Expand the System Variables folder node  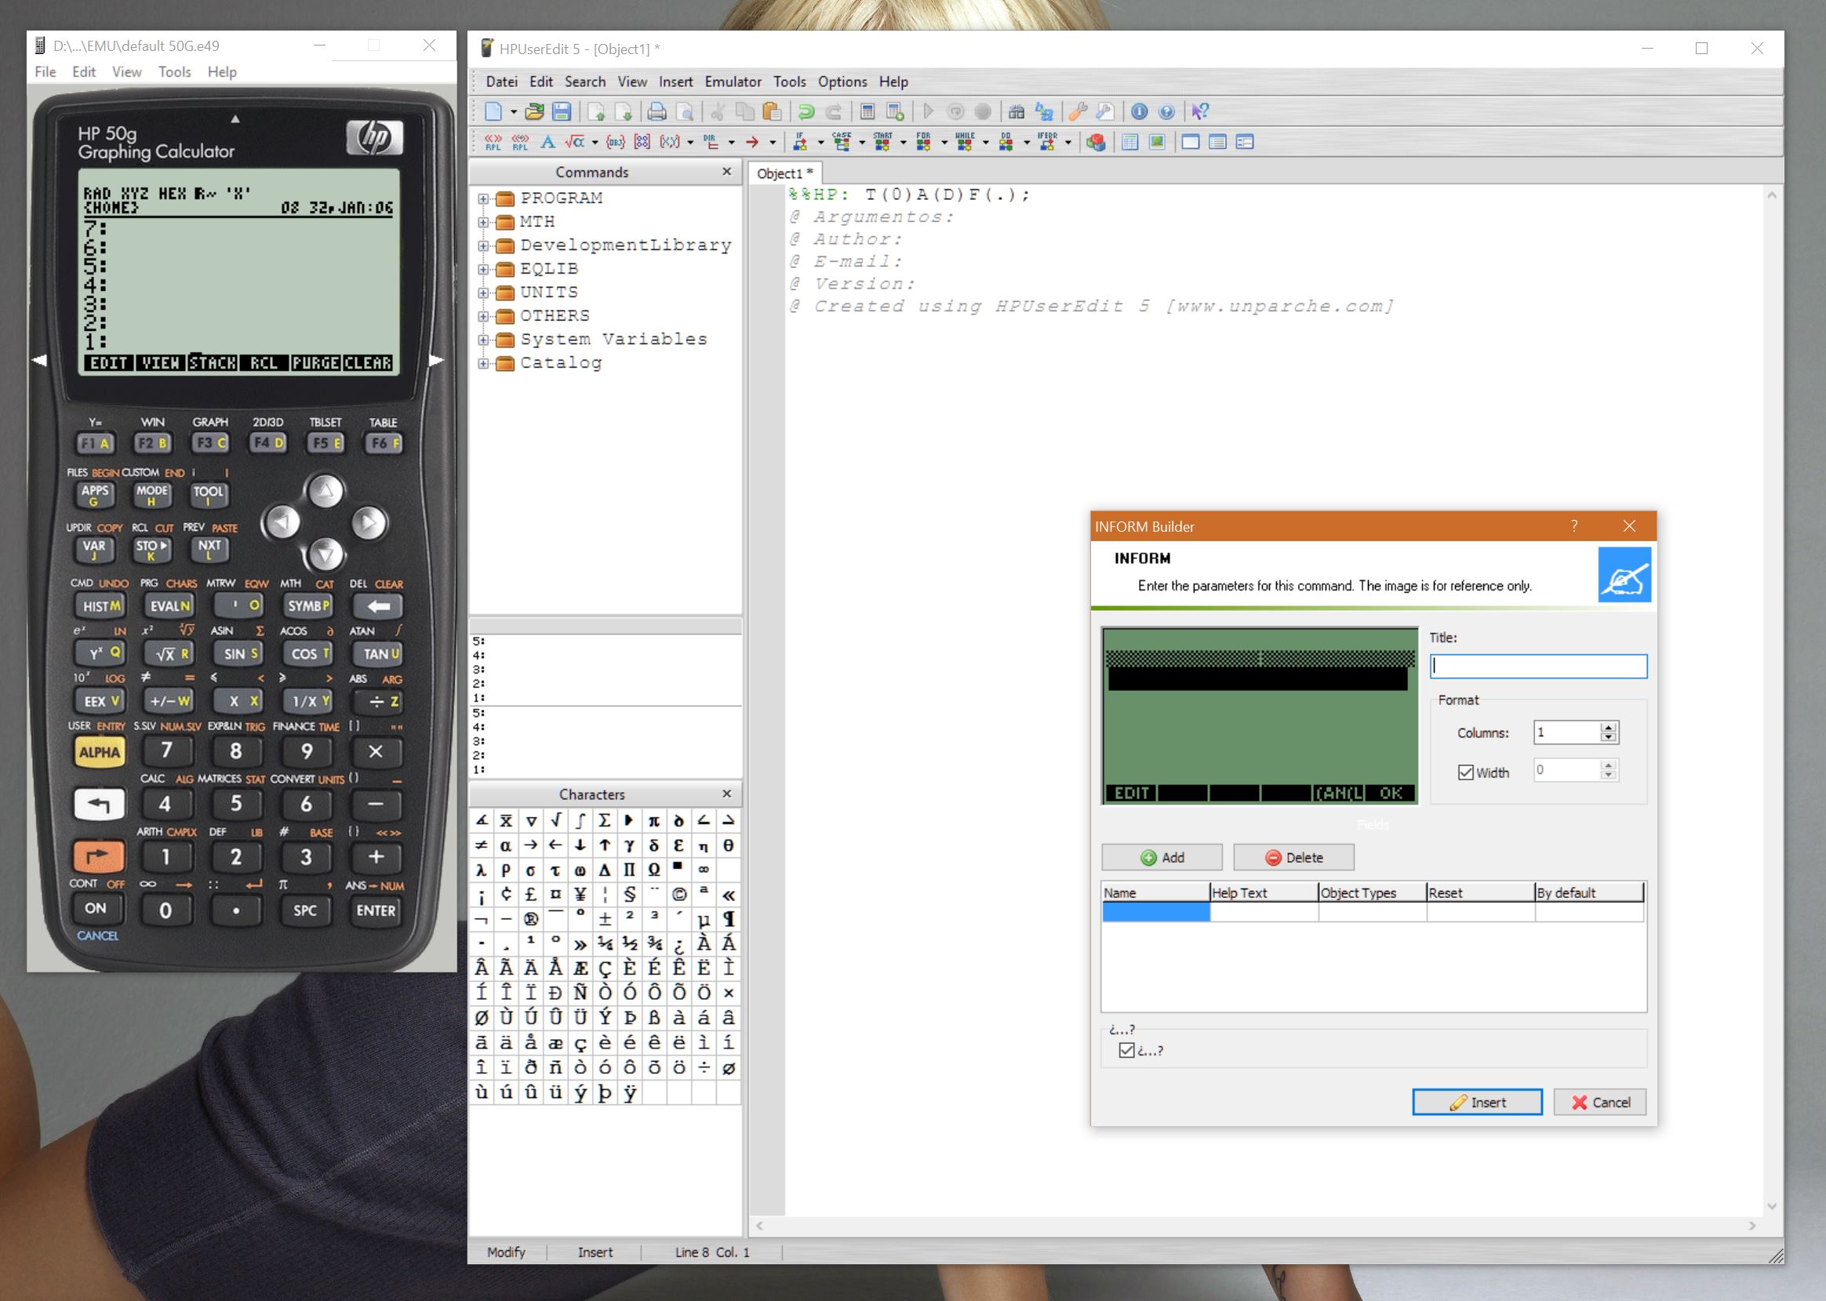483,340
